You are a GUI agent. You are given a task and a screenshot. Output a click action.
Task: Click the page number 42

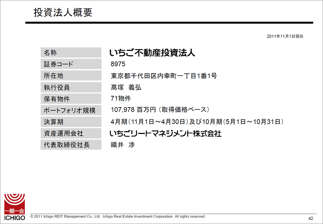click(310, 218)
